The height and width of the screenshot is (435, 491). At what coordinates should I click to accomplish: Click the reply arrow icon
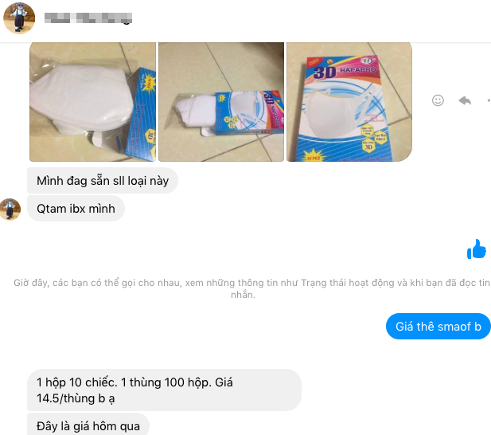tap(465, 100)
